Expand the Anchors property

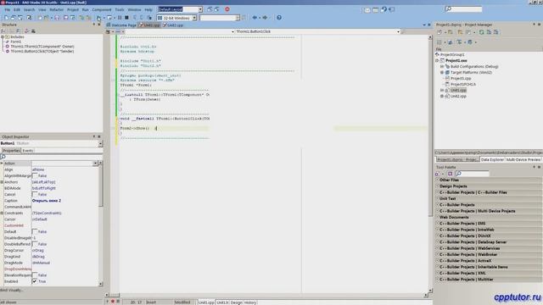(x=2, y=182)
